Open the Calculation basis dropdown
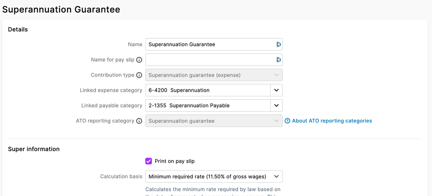 coord(214,177)
